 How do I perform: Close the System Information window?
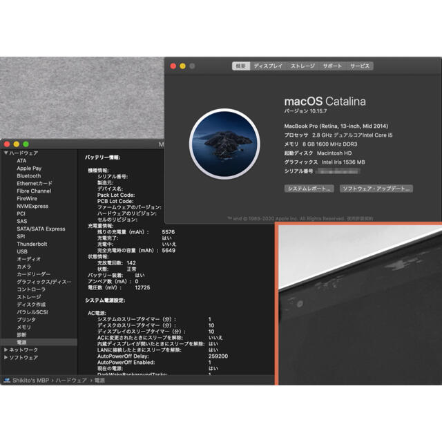pyautogui.click(x=7, y=144)
